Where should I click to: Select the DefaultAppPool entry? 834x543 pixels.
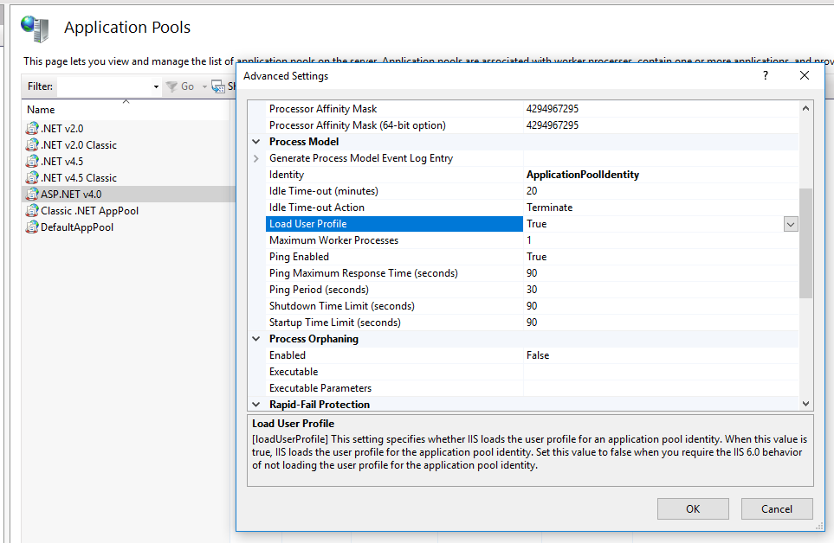[x=77, y=227]
